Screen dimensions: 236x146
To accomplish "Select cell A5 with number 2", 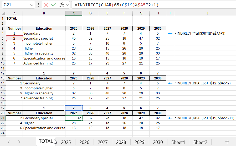I will 14,39.
